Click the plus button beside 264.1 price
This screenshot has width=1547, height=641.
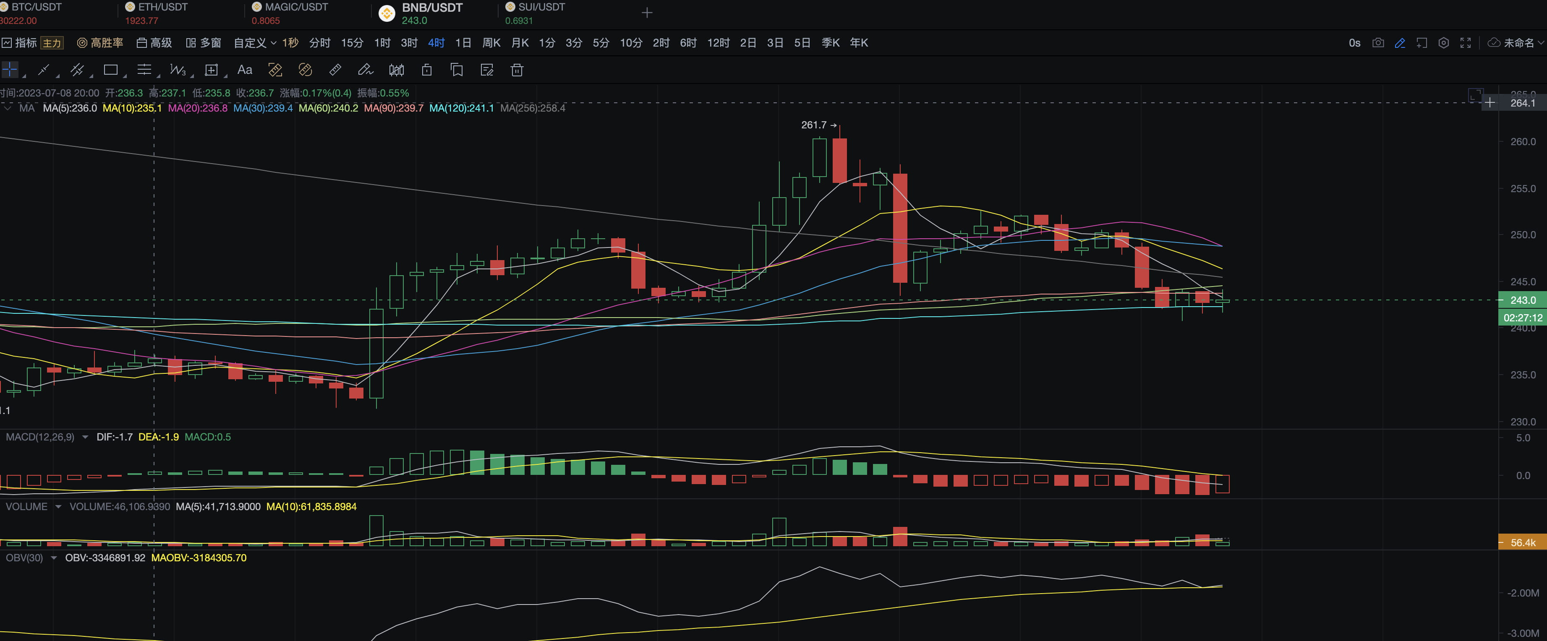(1490, 103)
